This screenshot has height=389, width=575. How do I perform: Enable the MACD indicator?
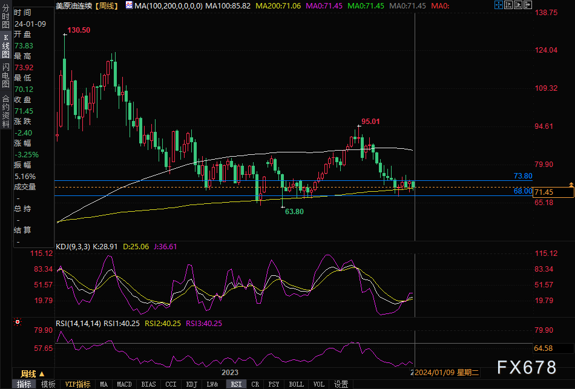point(124,384)
